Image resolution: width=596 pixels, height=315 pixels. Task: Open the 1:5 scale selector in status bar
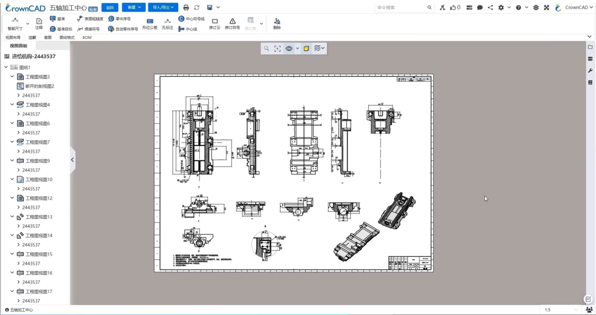pyautogui.click(x=561, y=310)
